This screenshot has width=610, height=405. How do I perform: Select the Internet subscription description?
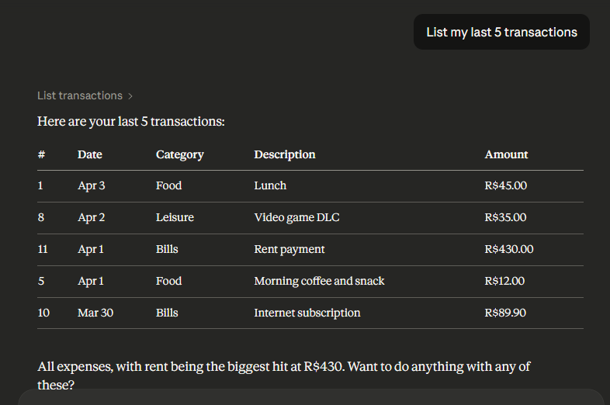click(307, 313)
